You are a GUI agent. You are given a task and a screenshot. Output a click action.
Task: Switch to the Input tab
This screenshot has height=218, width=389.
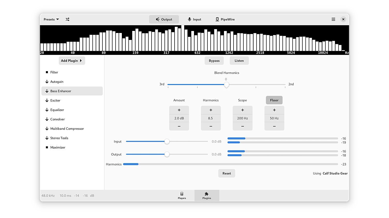(194, 19)
